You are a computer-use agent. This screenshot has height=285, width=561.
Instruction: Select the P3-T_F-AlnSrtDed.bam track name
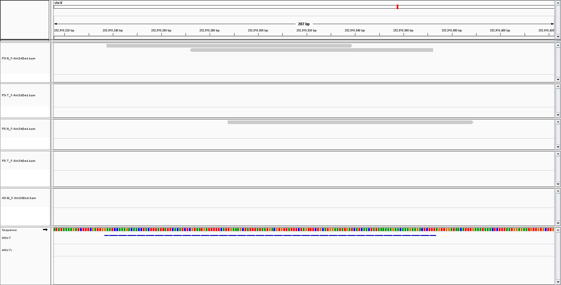click(19, 95)
